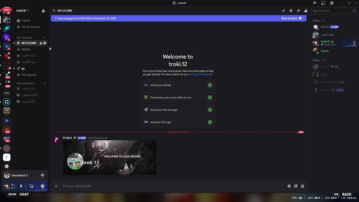Screen dimensions: 359x202
Task: Click the search magnifier icon
Action: [x=354, y=11]
